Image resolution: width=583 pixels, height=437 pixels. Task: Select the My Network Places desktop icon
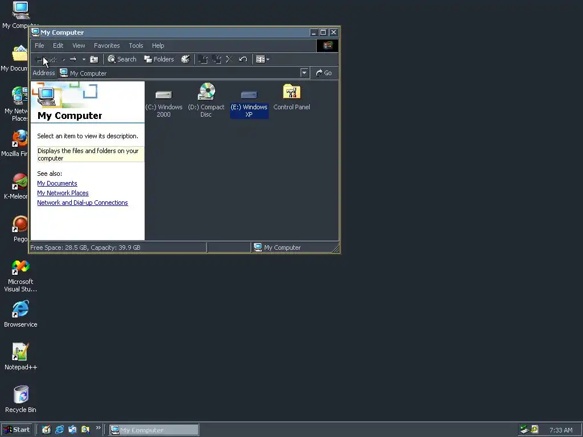(x=15, y=104)
